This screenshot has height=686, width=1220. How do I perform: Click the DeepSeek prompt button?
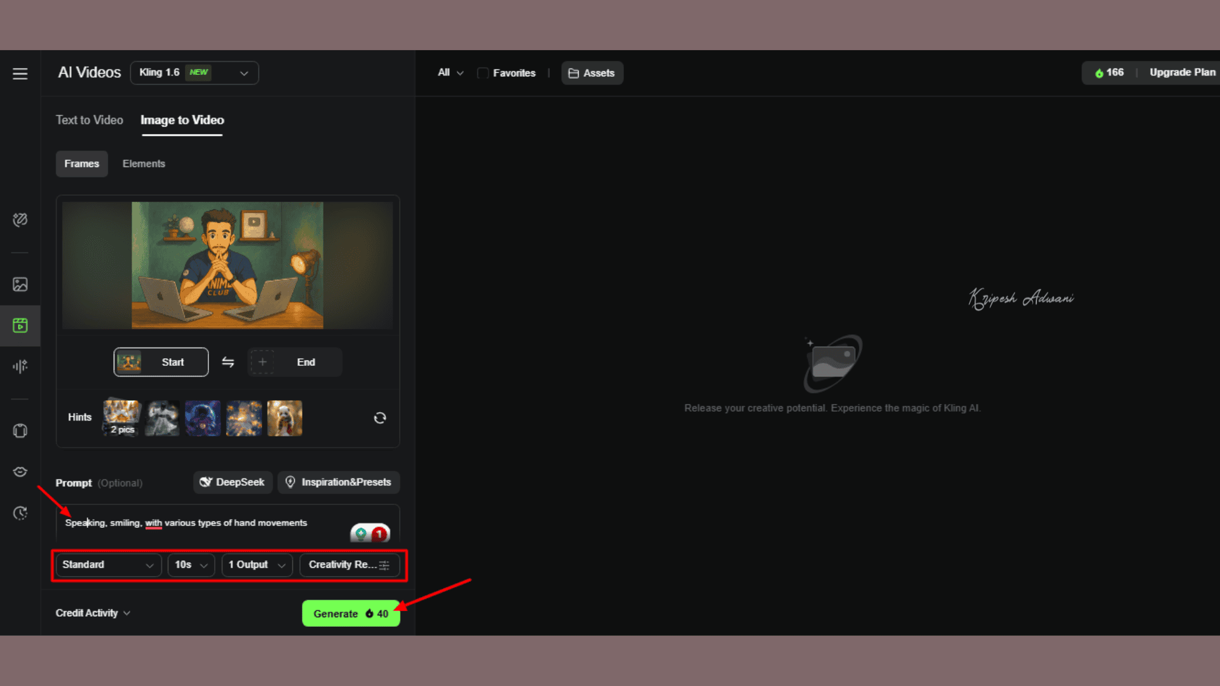point(233,482)
